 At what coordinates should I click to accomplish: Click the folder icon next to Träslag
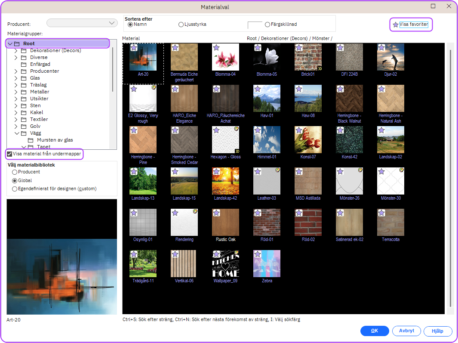pos(24,85)
